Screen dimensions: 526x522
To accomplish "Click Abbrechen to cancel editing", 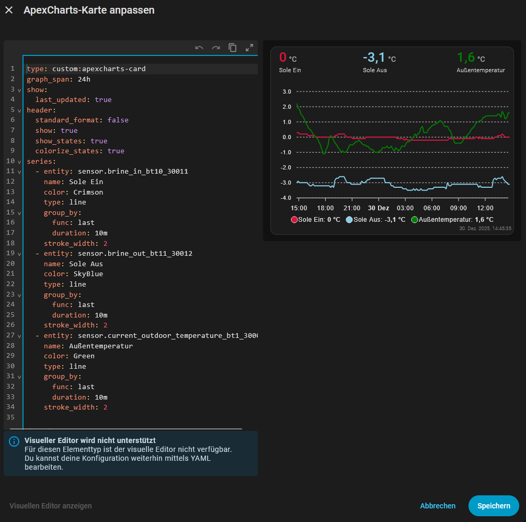I will click(x=438, y=506).
